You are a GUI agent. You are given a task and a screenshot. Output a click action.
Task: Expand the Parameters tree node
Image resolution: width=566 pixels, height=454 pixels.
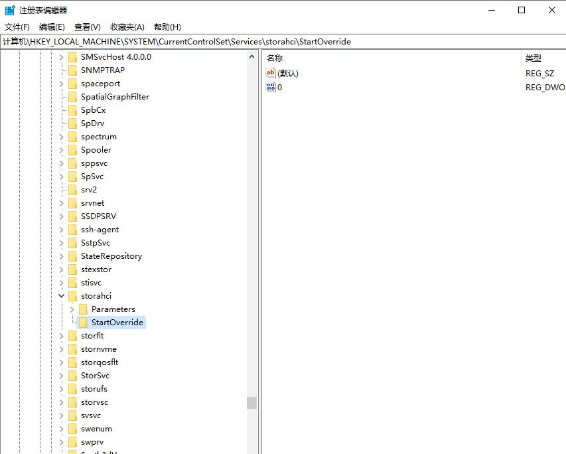coord(72,309)
